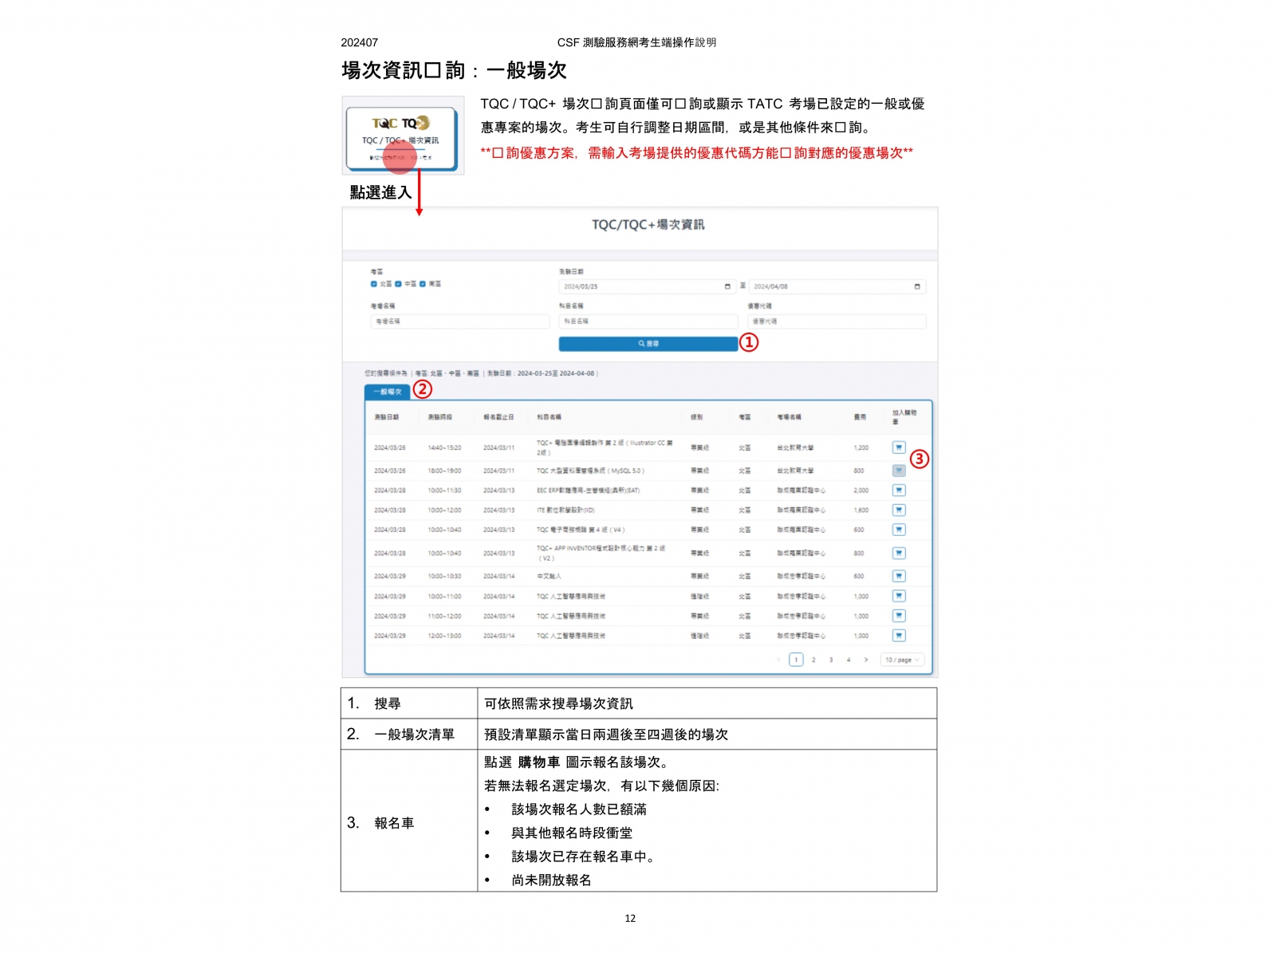Go to results page 1
This screenshot has height=957, width=1276.
pyautogui.click(x=796, y=660)
